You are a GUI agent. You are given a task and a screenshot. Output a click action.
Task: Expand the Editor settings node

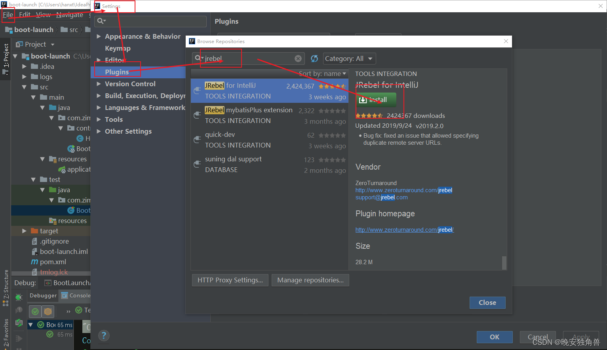99,60
